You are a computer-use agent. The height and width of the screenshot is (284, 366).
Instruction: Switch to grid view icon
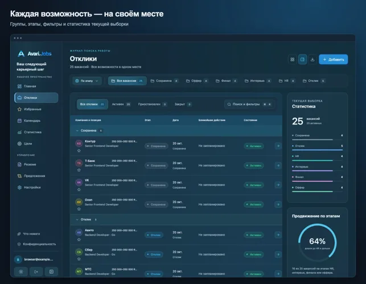pos(292,60)
